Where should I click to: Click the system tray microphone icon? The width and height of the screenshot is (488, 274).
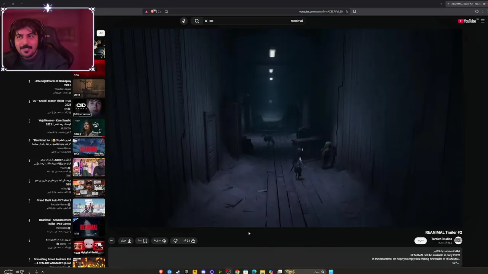pyautogui.click(x=36, y=272)
